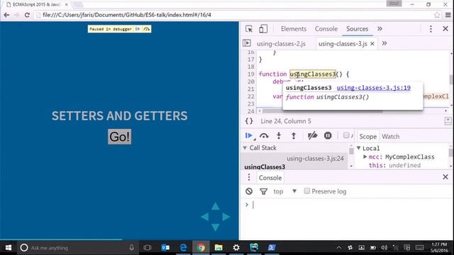Toggle pause on exceptions button
454x255 pixels.
click(328, 135)
